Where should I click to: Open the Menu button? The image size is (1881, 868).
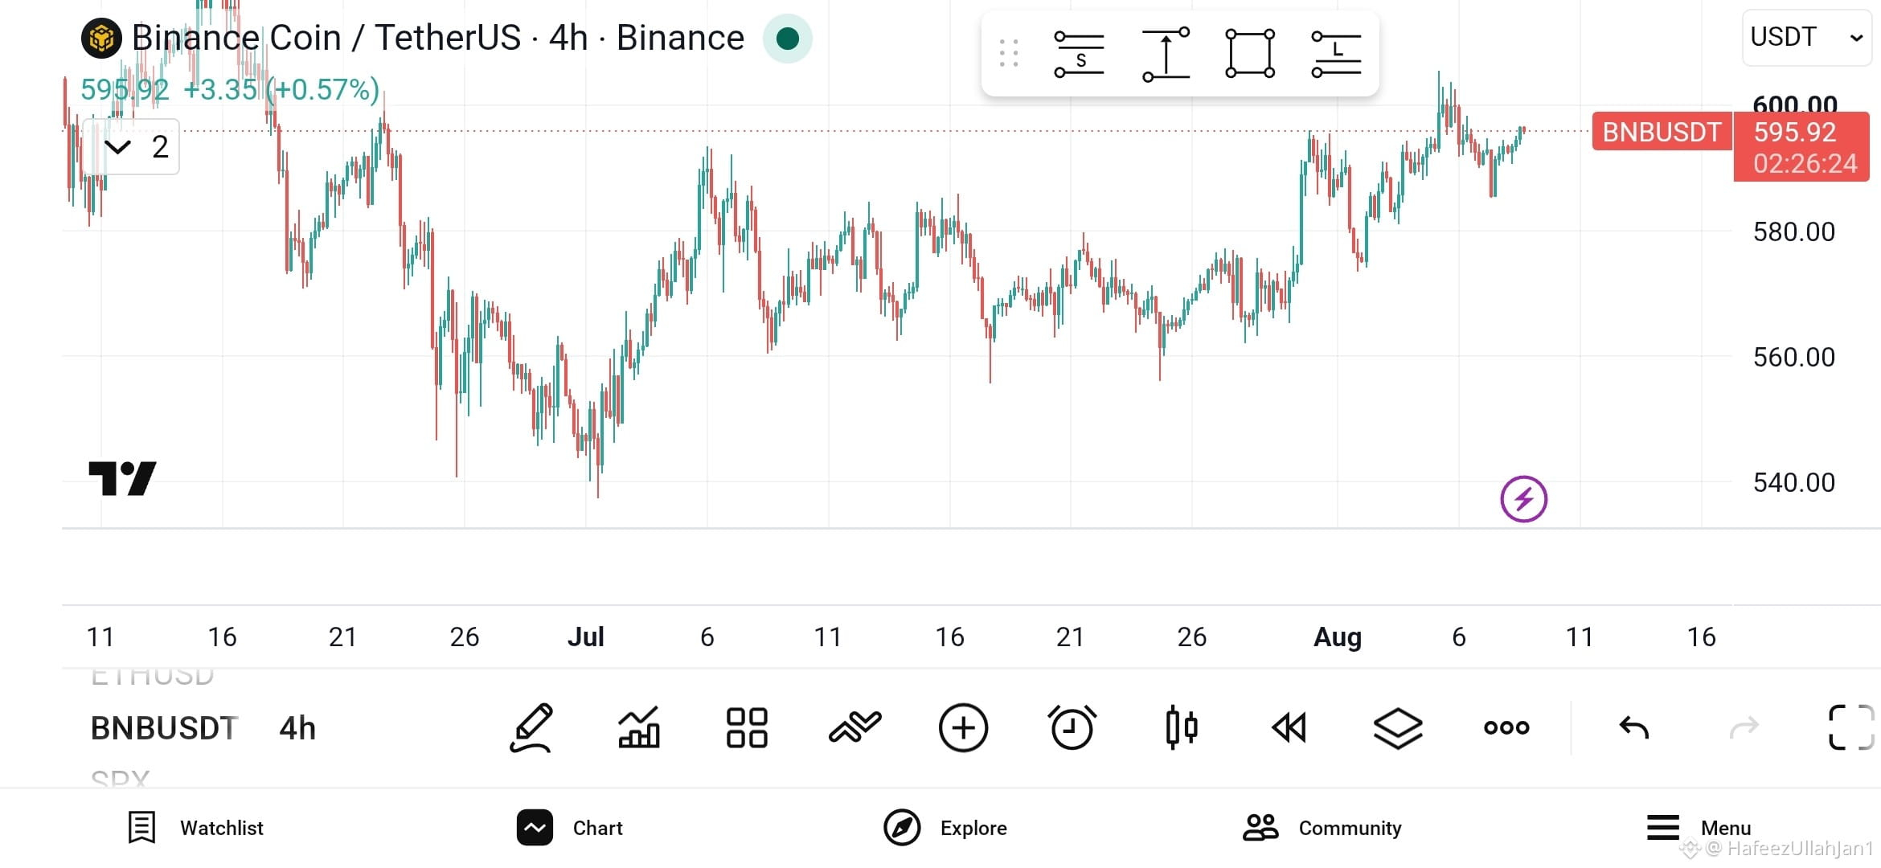1699,828
